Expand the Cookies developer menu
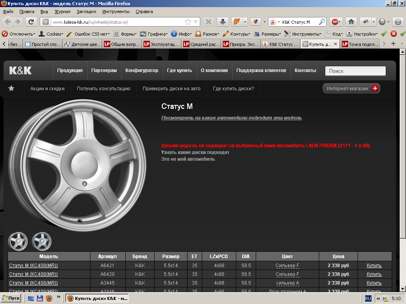Image resolution: width=406 pixels, height=304 pixels. tap(51, 34)
